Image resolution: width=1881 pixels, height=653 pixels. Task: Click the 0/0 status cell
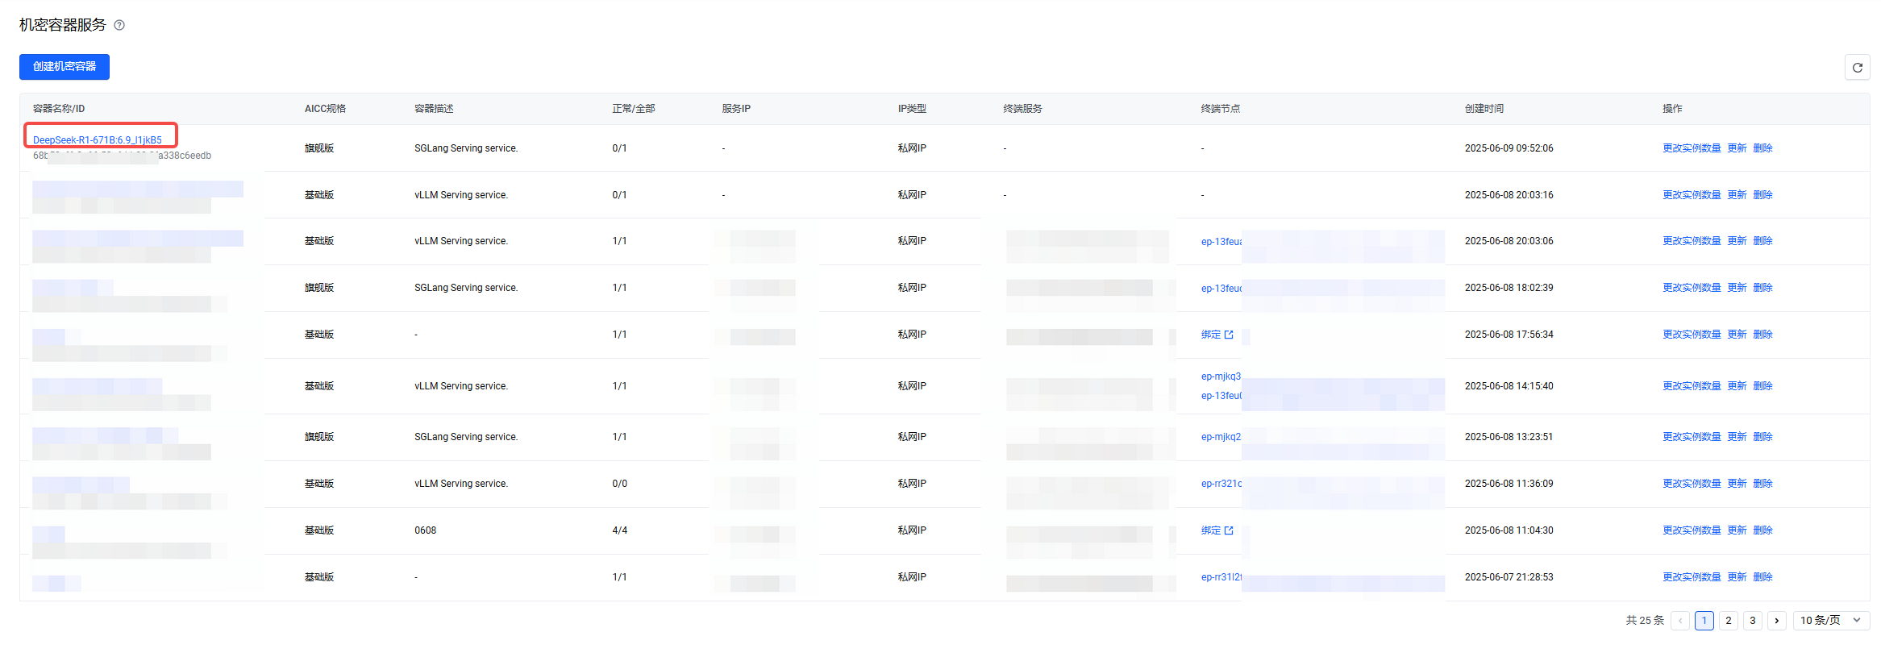[x=620, y=484]
